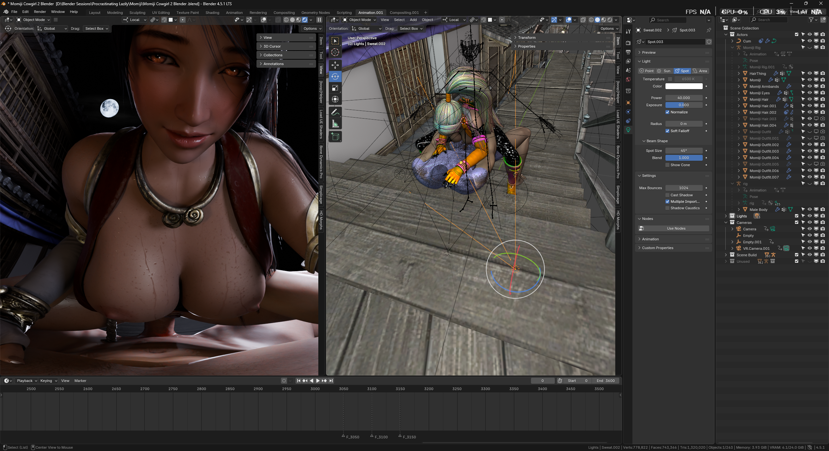Viewport: 829px width, 451px height.
Task: Enable the Show Cone checkbox
Action: [667, 165]
